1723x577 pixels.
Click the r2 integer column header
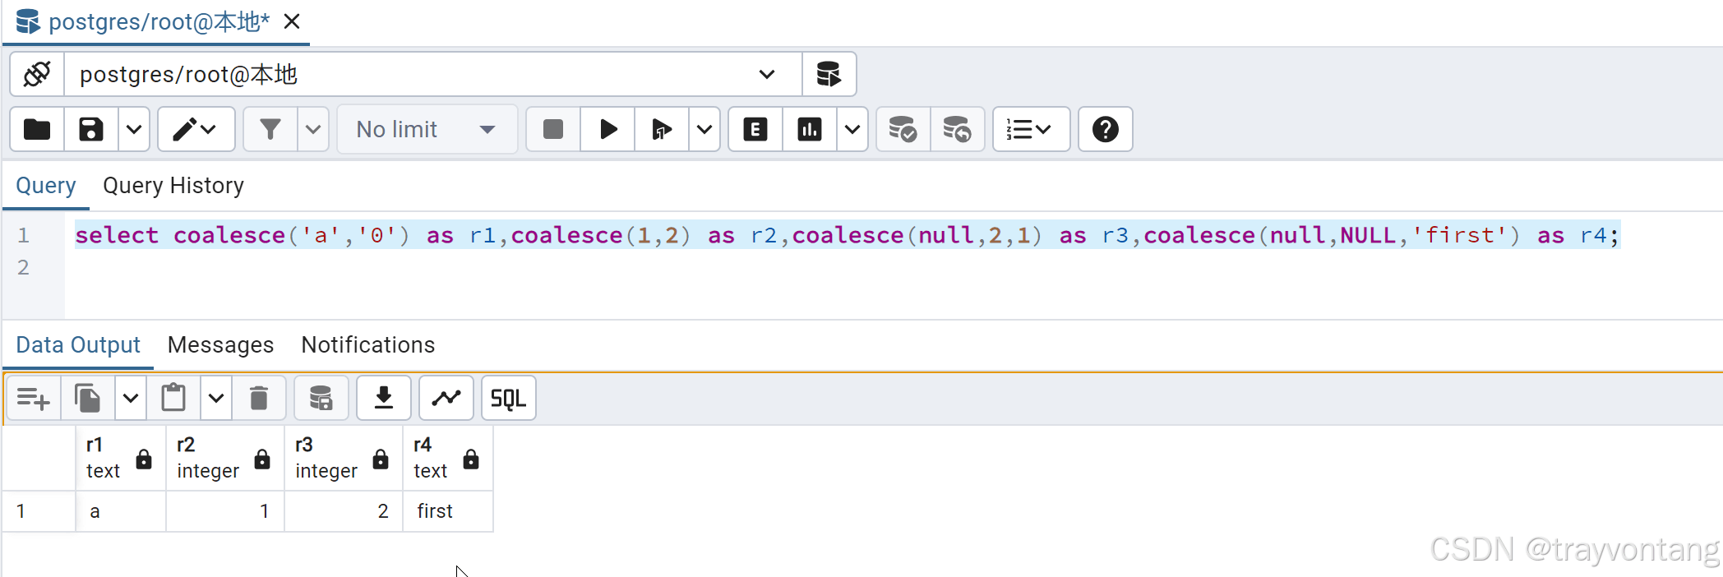(225, 458)
